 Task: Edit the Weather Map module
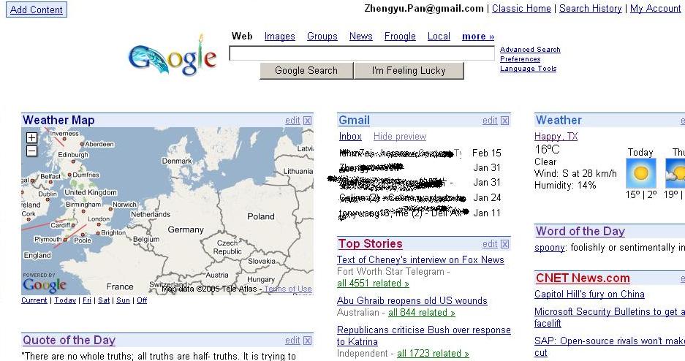(292, 121)
